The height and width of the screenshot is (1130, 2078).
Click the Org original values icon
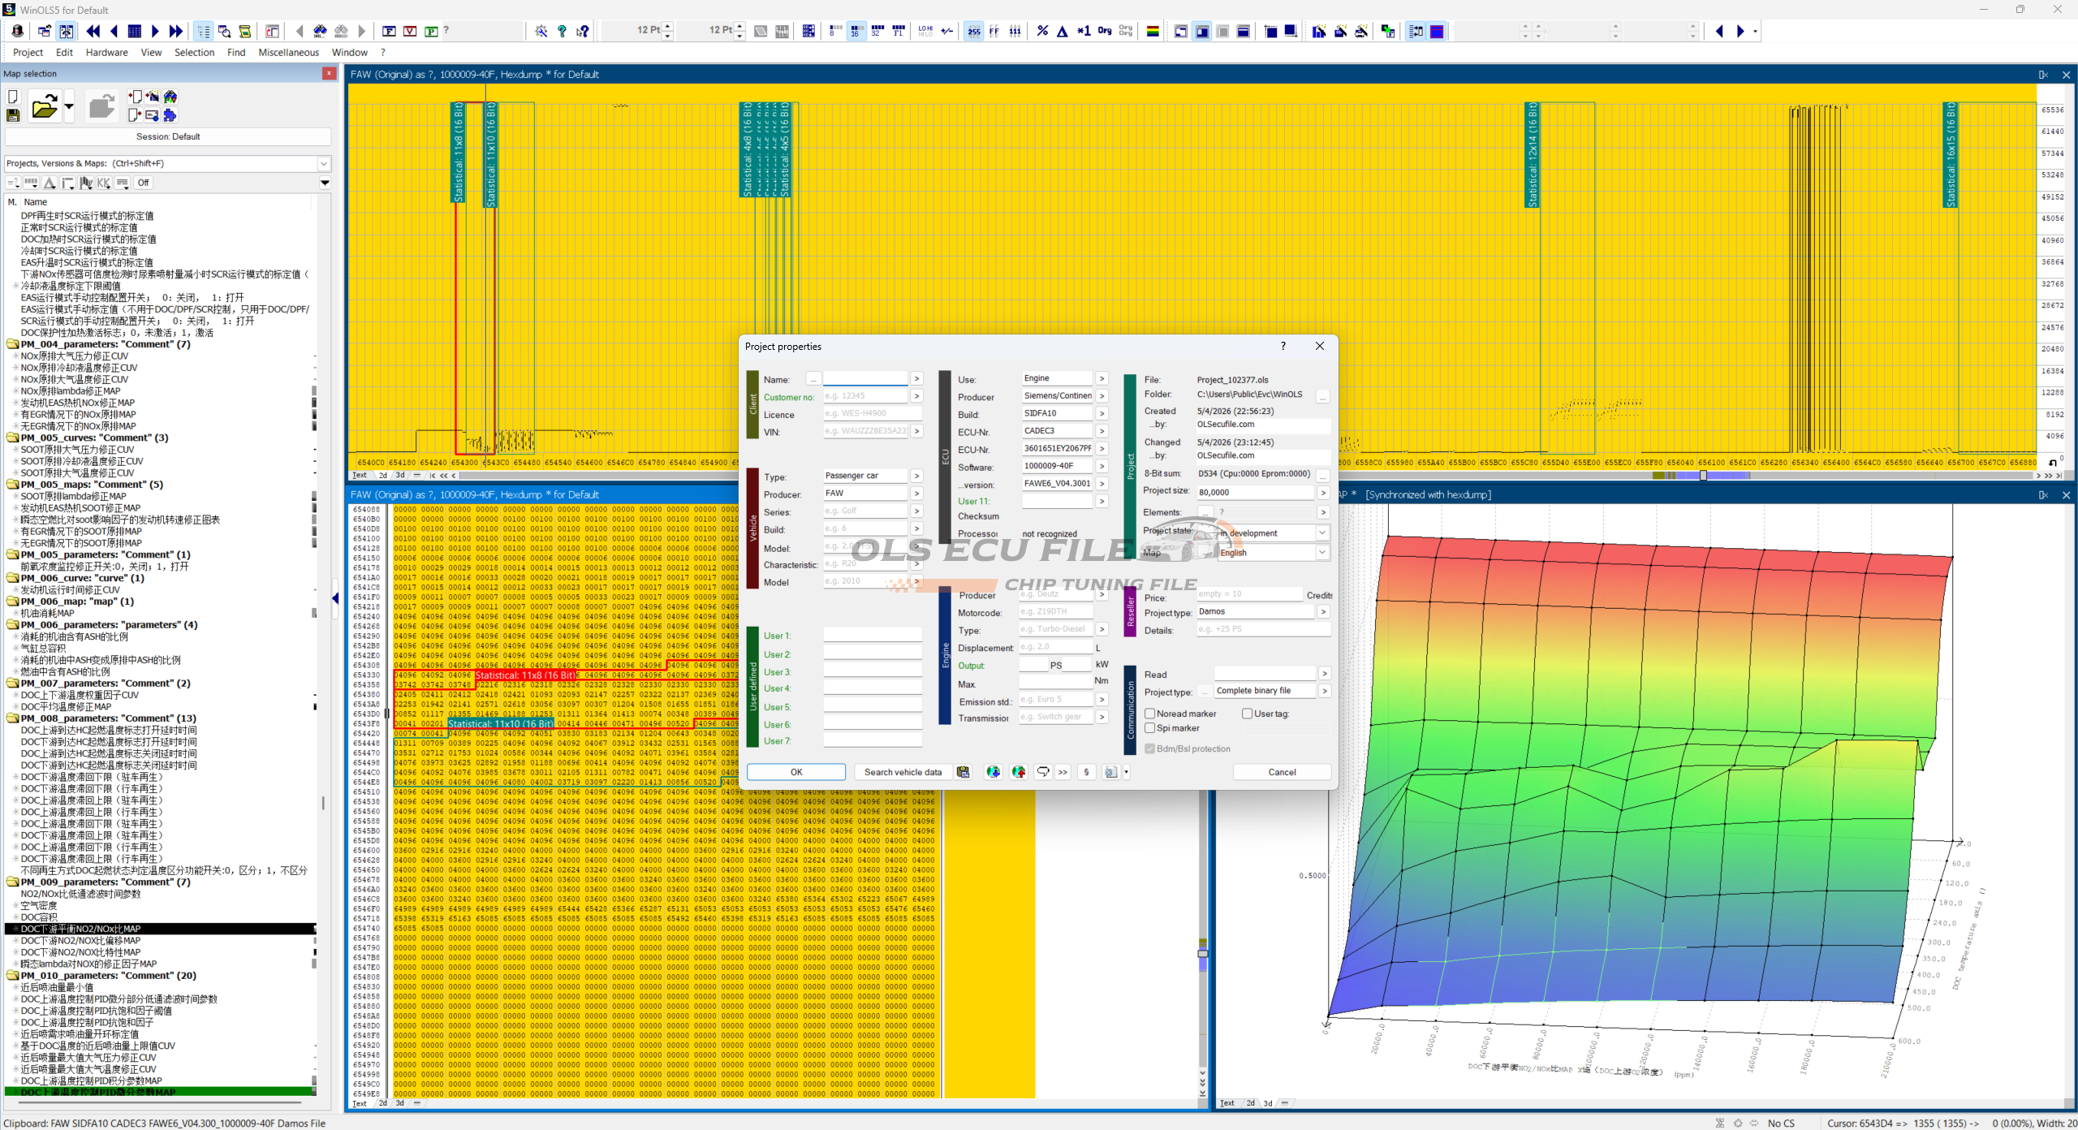(x=1105, y=32)
